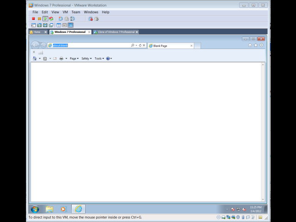Viewport: 296px width, 222px height.
Task: Click the Reset virtual machine icon
Action: (51, 19)
